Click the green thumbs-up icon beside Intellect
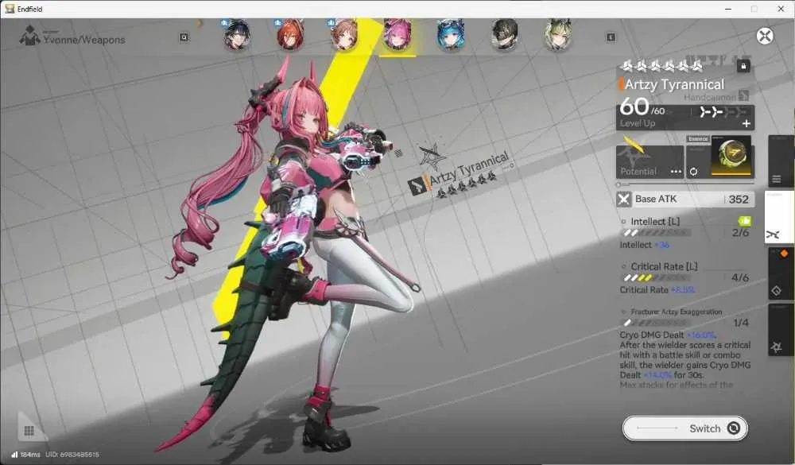795x465 pixels. point(744,221)
